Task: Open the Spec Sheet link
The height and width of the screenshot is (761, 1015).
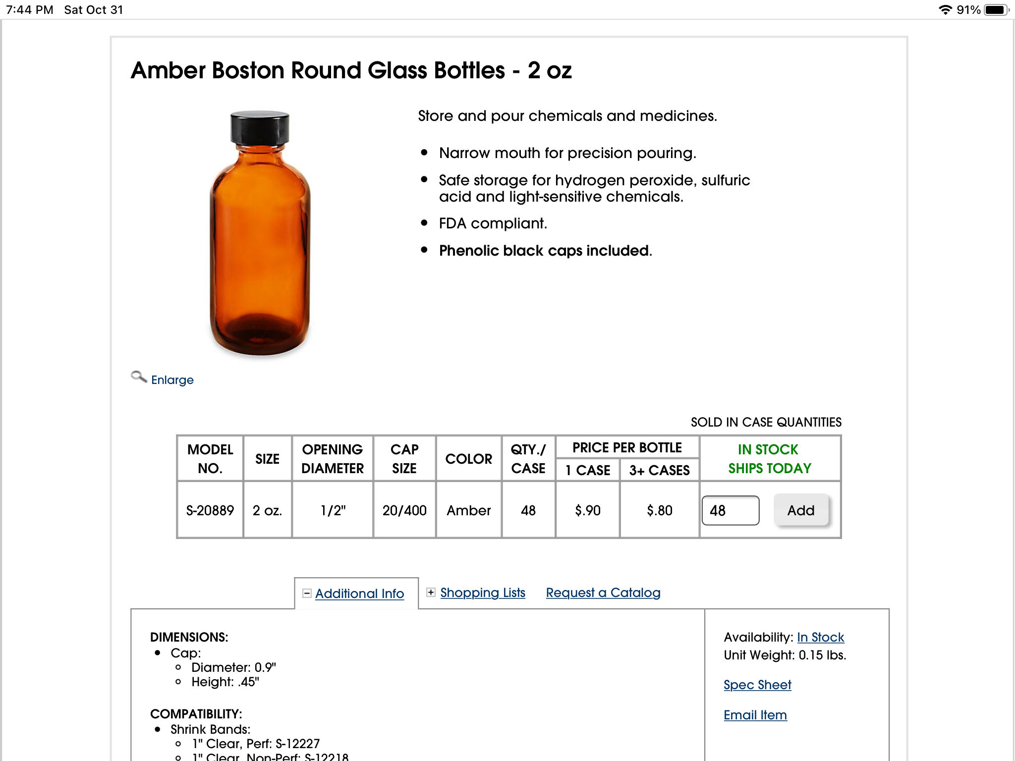Action: [x=757, y=685]
